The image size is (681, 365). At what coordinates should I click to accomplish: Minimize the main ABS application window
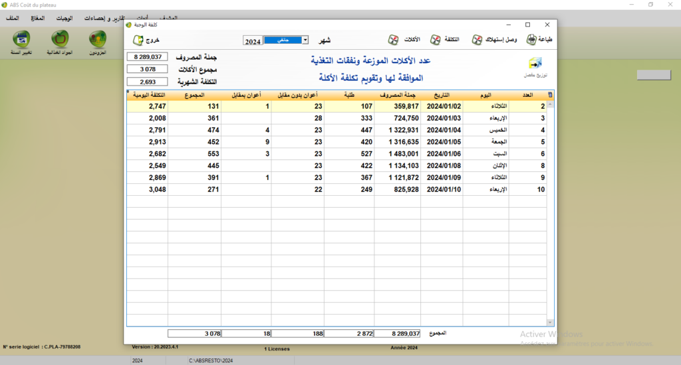tap(632, 5)
